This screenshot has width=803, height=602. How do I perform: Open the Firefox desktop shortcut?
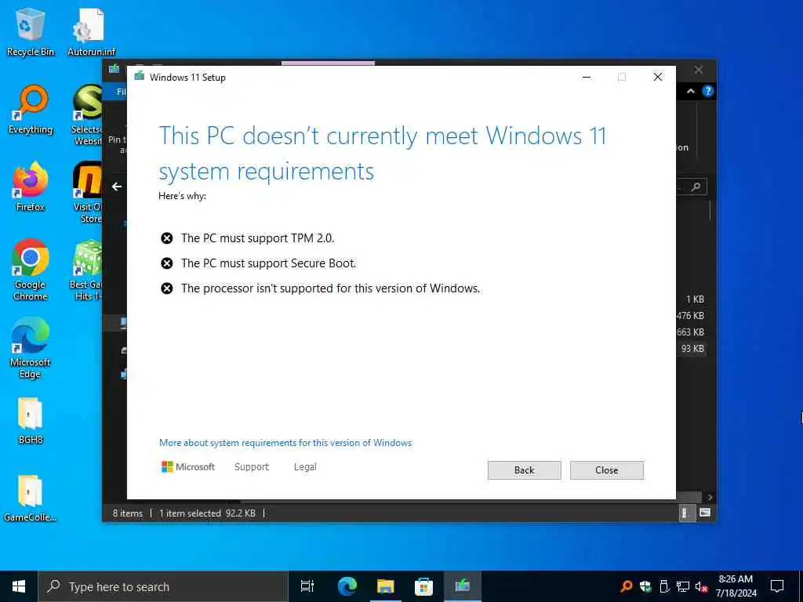[31, 187]
